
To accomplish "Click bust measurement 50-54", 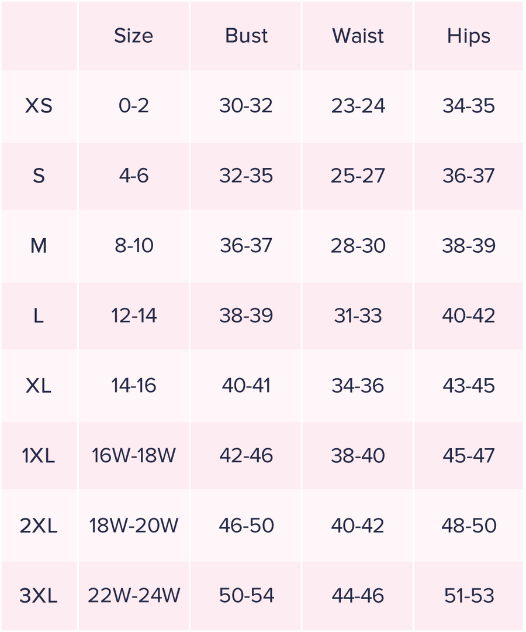I will (x=246, y=596).
